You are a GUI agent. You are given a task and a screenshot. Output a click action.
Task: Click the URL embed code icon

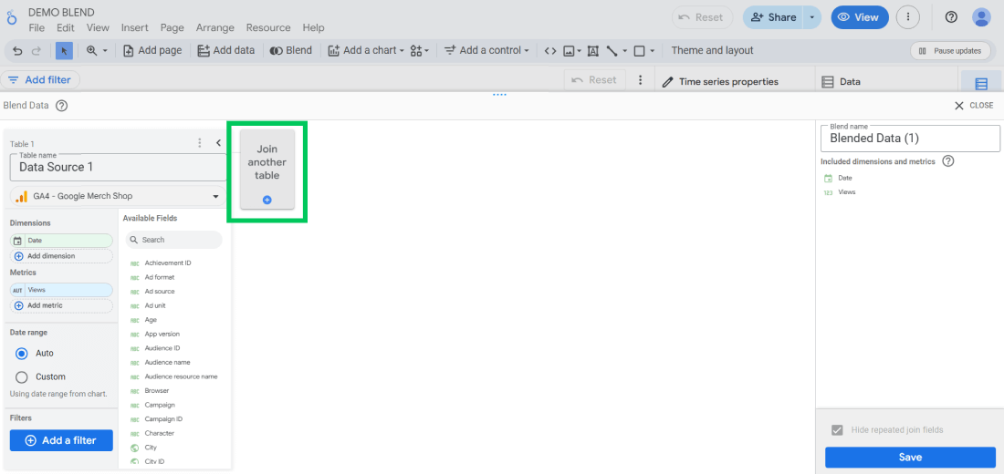(549, 51)
